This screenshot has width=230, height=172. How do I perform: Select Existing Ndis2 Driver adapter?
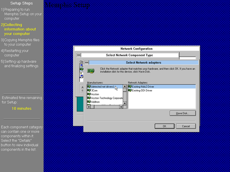point(162,87)
